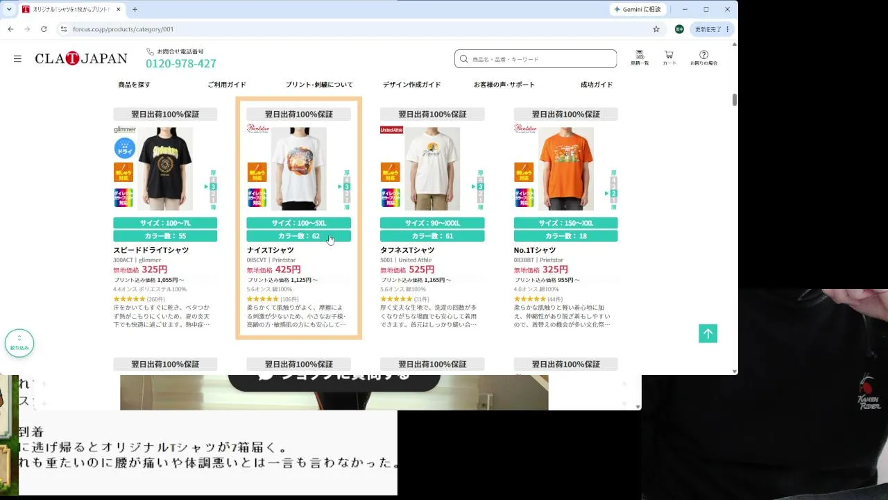Click the ダイレクトカラープリント badge on ナイスTシャツ

point(257,197)
